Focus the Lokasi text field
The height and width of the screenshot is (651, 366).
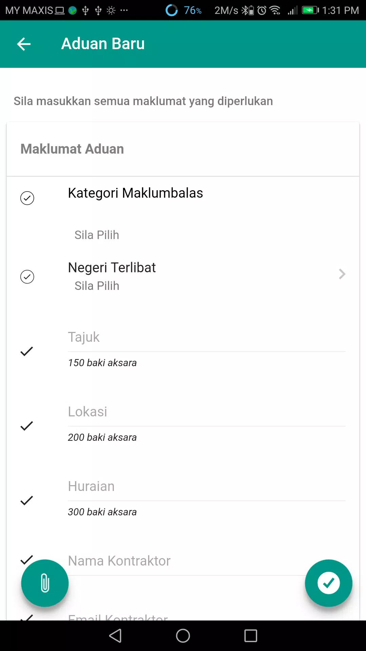207,412
